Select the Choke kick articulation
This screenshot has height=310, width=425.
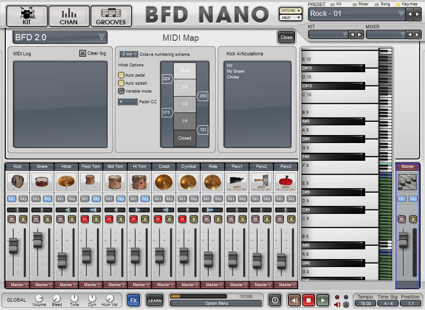[x=233, y=77]
